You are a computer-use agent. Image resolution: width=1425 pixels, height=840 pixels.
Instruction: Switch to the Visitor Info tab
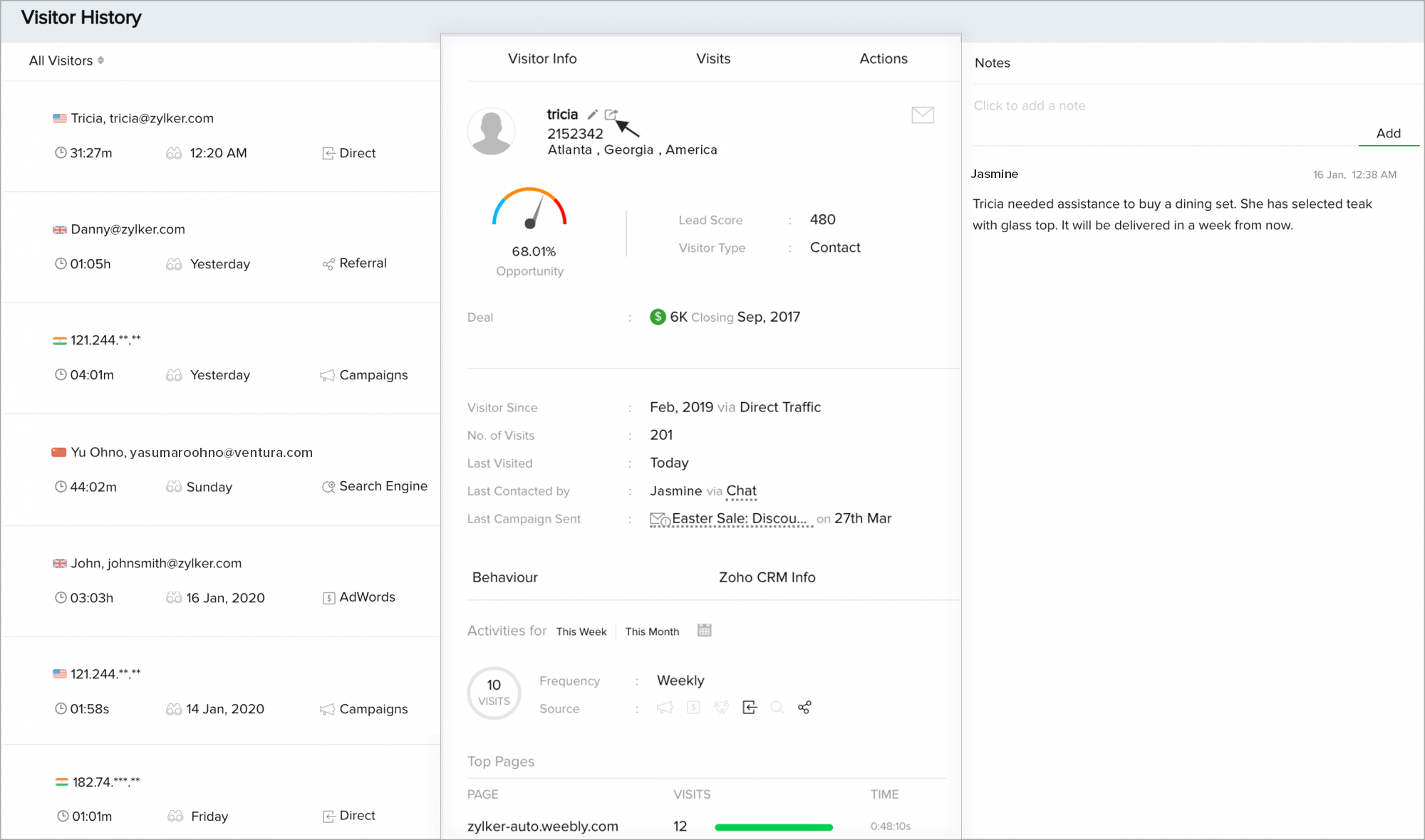point(542,58)
